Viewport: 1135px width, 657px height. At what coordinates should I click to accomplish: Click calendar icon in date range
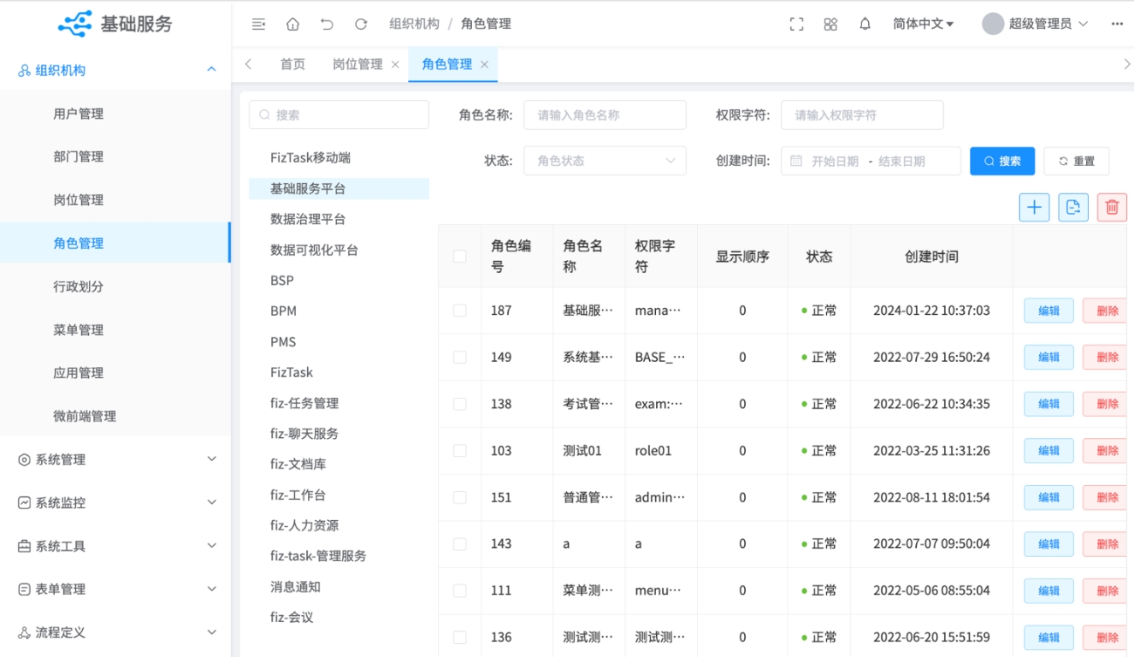[796, 161]
